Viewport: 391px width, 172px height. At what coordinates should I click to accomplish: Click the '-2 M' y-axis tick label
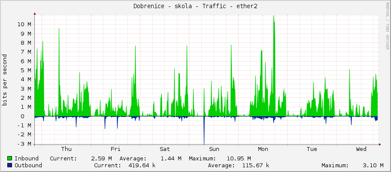[x=24, y=135]
